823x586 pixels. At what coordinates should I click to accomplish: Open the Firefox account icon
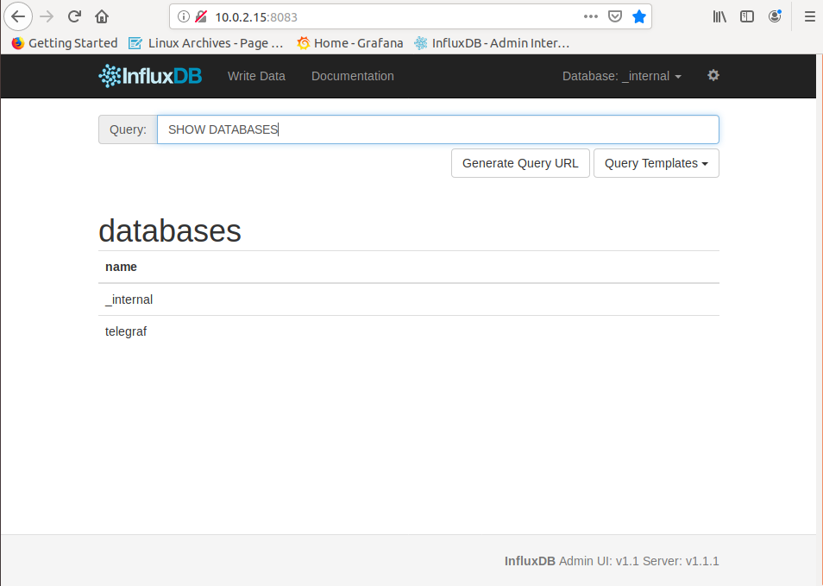775,16
